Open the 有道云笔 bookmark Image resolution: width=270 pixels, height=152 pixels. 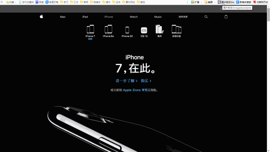click(52, 2)
